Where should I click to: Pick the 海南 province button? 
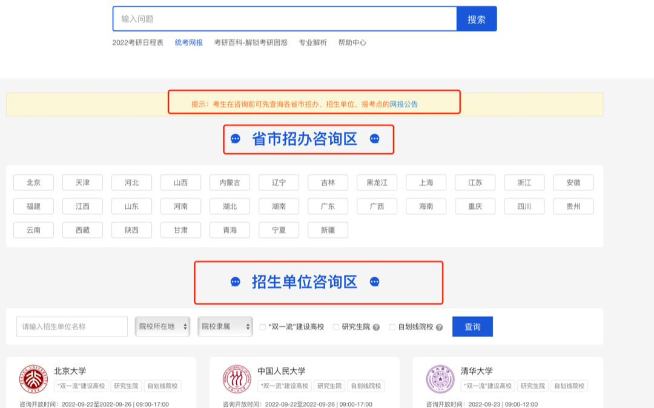point(426,206)
